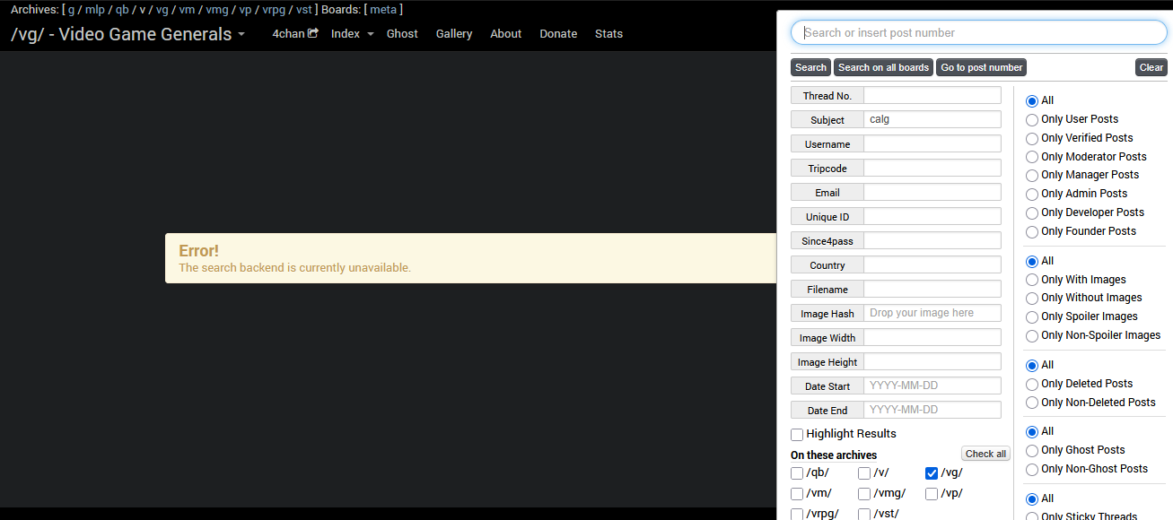Enable Highlight Results checkbox
Screen dimensions: 1173x520
[797, 434]
